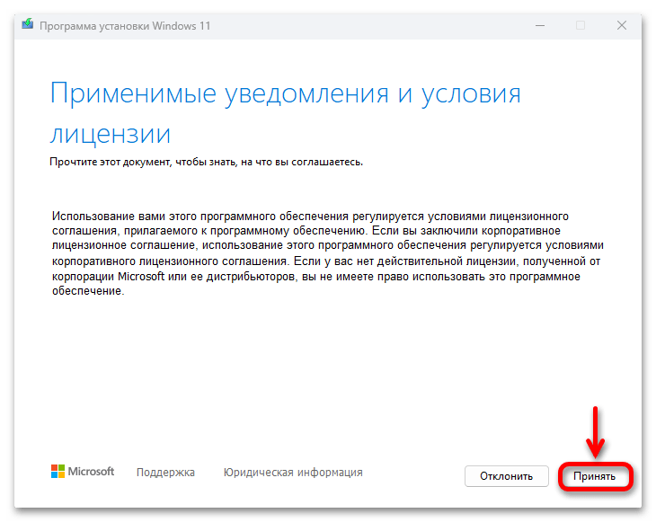Close the Windows 11 setup window
The height and width of the screenshot is (522, 656).
622,25
